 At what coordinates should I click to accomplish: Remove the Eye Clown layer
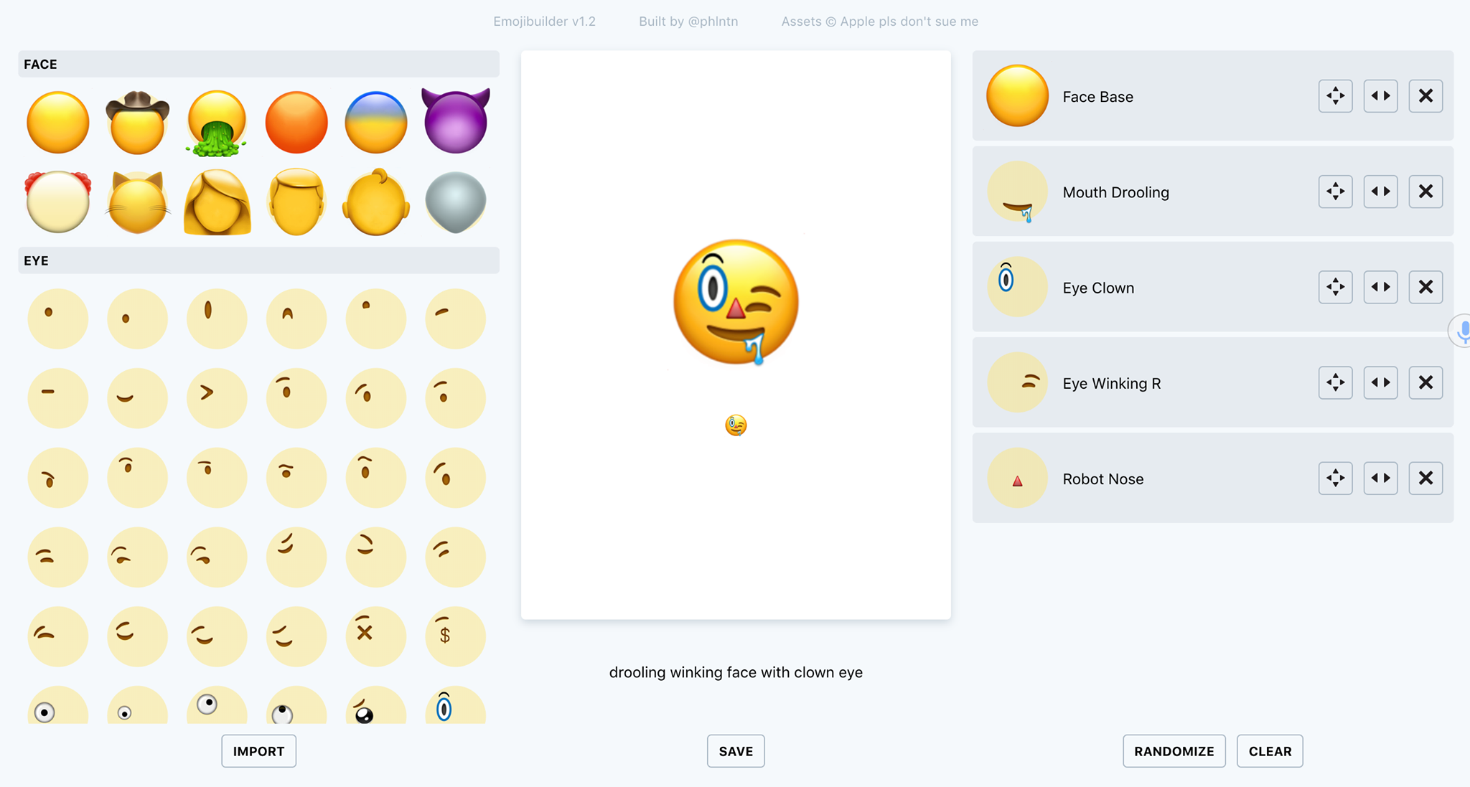click(x=1425, y=287)
